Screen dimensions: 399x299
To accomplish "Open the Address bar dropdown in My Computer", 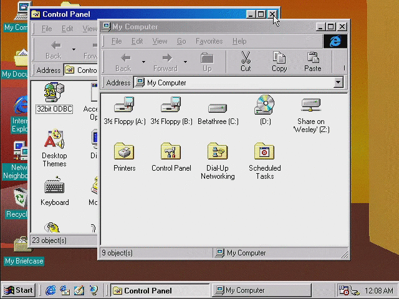I will 338,82.
